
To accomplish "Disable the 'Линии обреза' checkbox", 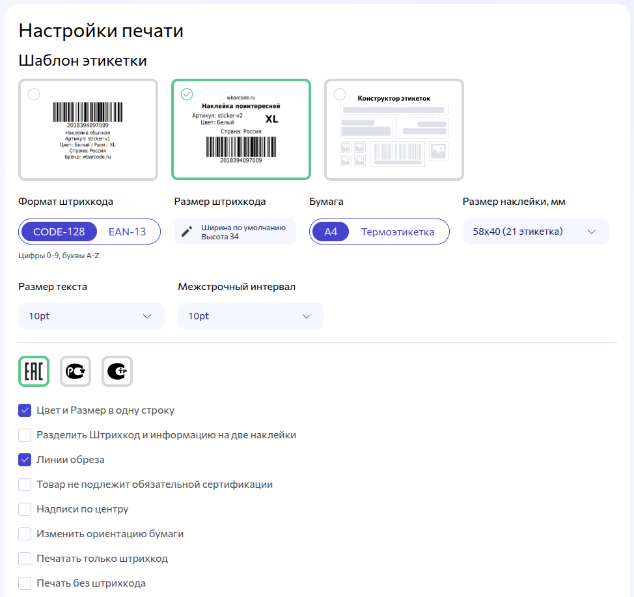I will pyautogui.click(x=25, y=459).
